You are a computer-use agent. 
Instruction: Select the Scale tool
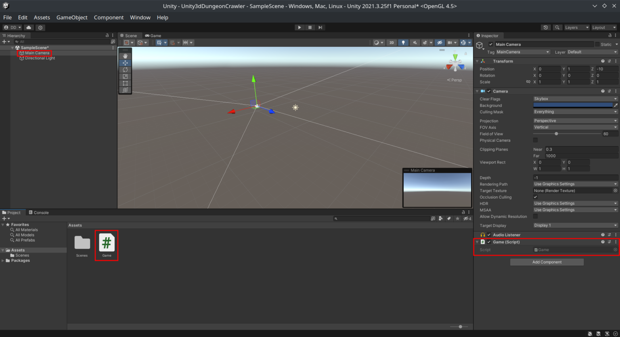coord(125,76)
